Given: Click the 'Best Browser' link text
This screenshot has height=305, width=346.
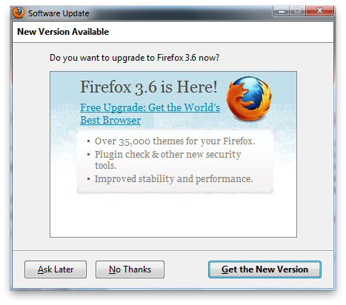Looking at the screenshot, I should (x=110, y=121).
